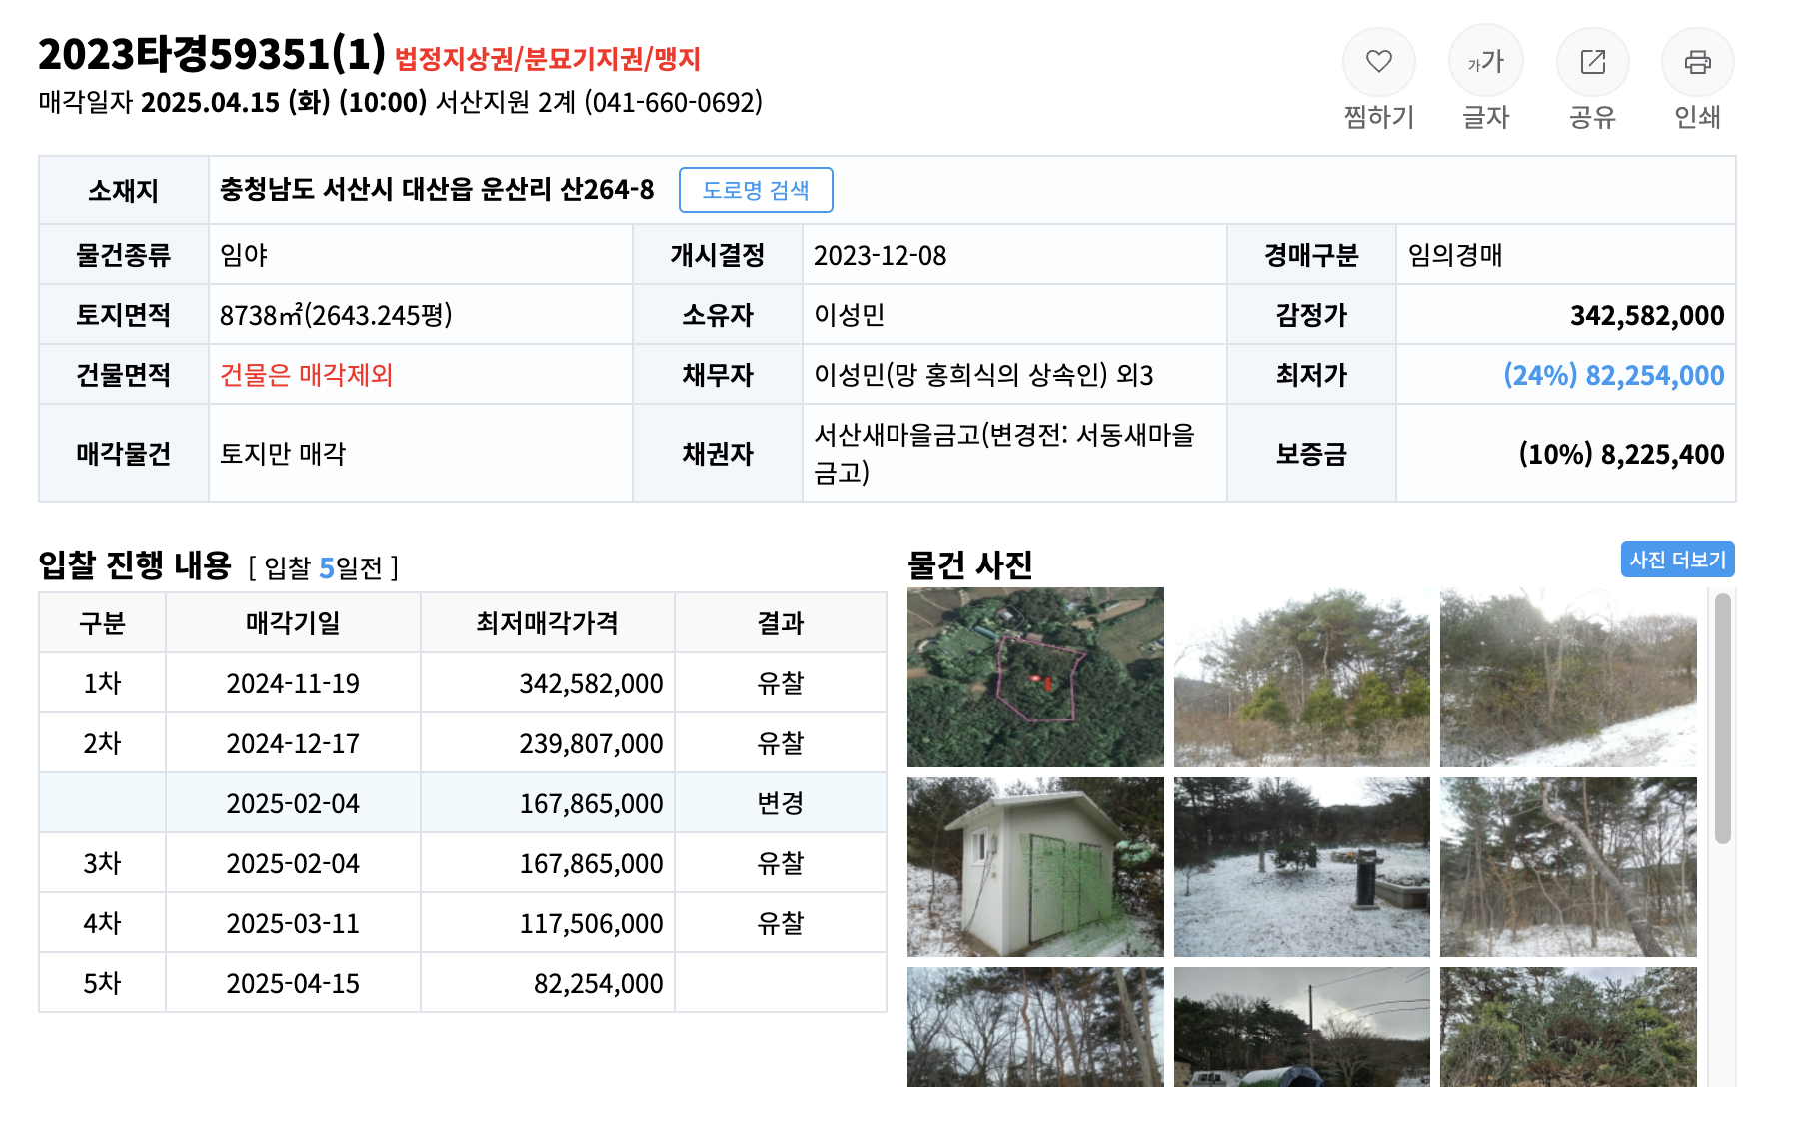Click the 최저매각가격 column header
The height and width of the screenshot is (1123, 1797).
point(547,624)
